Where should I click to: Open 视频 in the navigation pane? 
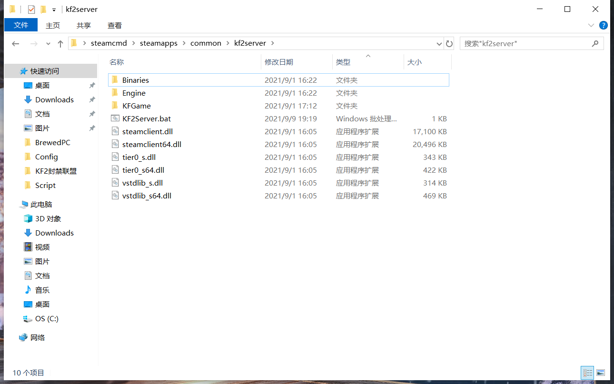coord(42,247)
